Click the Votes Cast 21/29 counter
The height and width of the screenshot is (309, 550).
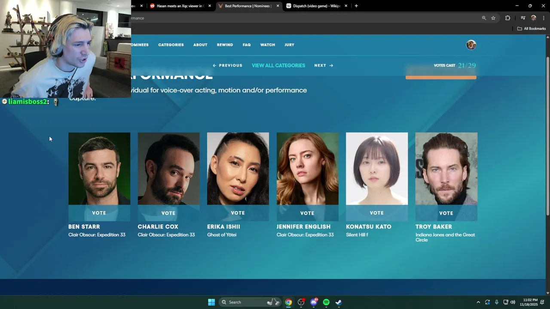455,66
